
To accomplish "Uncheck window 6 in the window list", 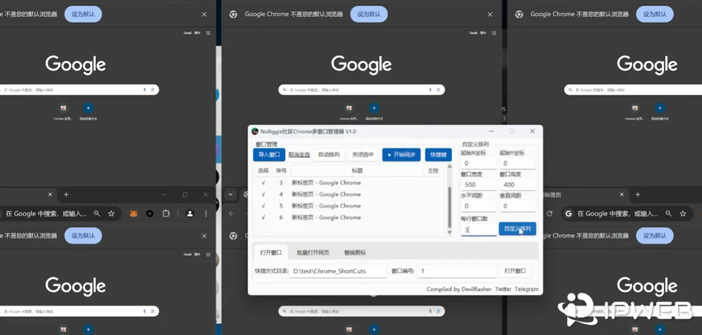I will coord(263,217).
